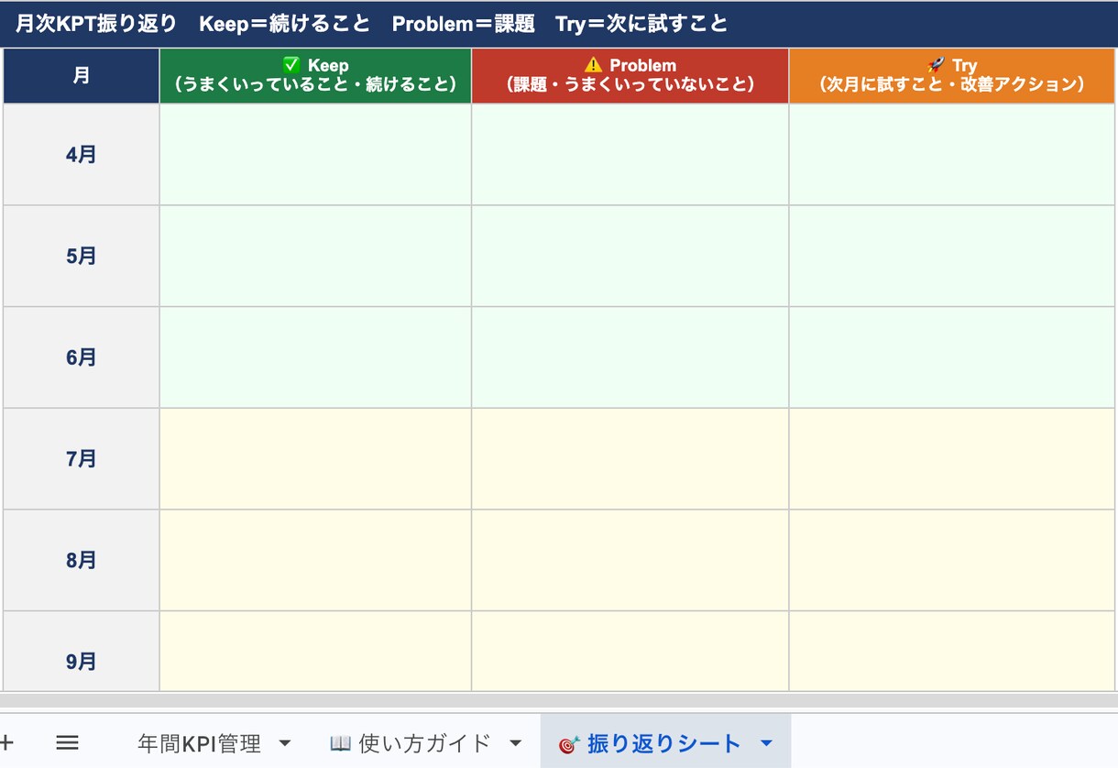Select the 5月 row label cell

click(82, 257)
